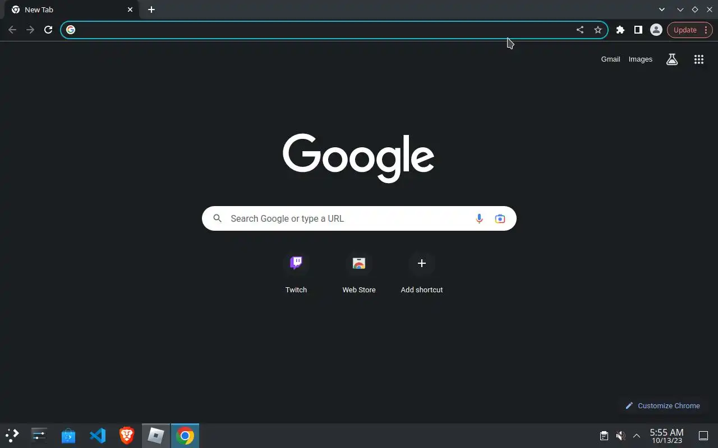Viewport: 718px width, 448px height.
Task: Expand the tab search chevron
Action: [x=662, y=10]
